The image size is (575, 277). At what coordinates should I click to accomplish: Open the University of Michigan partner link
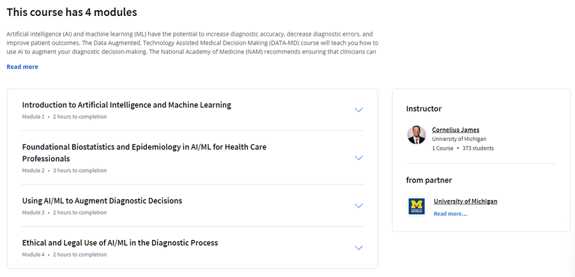[x=465, y=202]
